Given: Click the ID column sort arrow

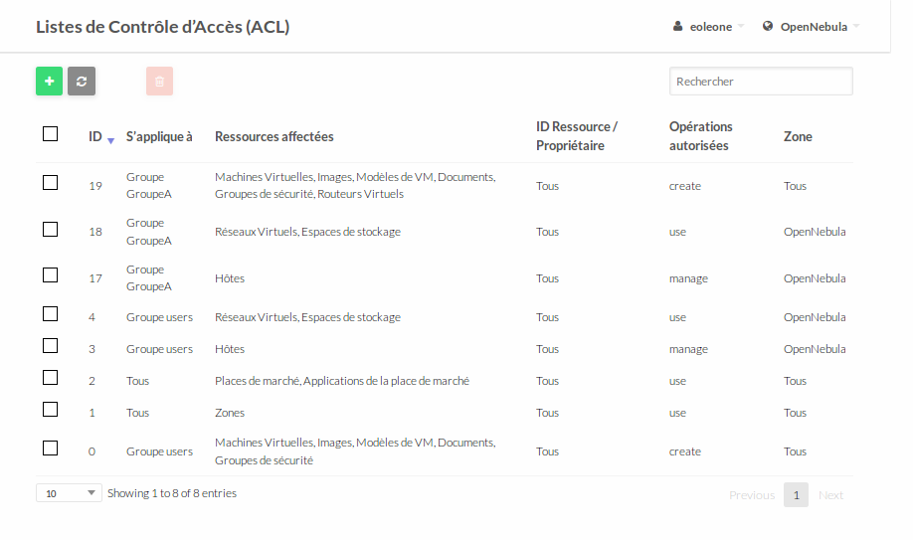Looking at the screenshot, I should click(110, 140).
